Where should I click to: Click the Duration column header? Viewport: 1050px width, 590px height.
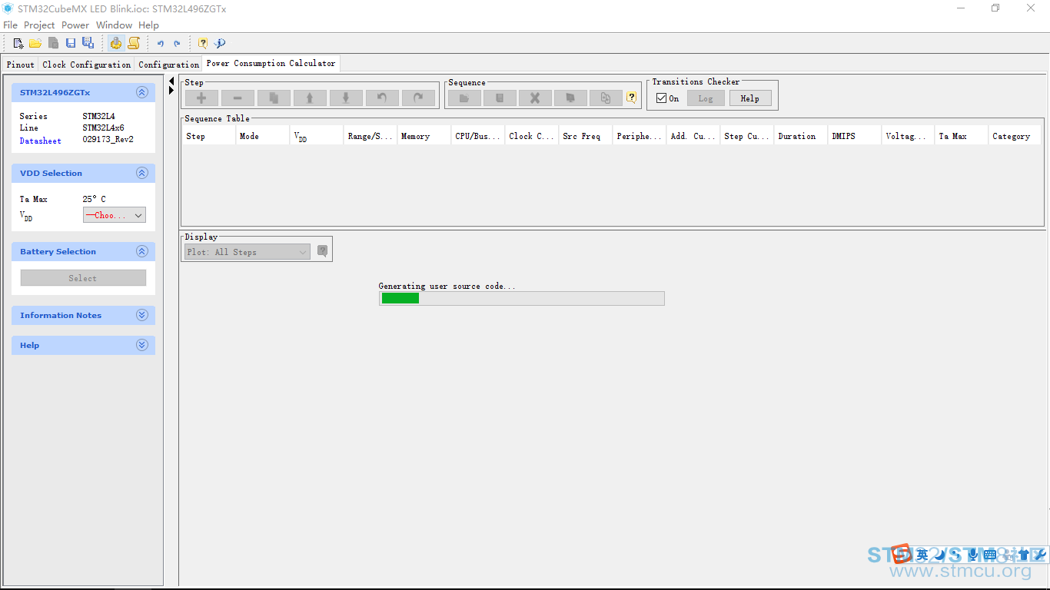click(x=801, y=136)
